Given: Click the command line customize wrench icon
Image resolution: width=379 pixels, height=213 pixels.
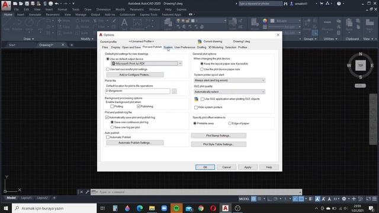Looking at the screenshot, I should click(x=87, y=192).
